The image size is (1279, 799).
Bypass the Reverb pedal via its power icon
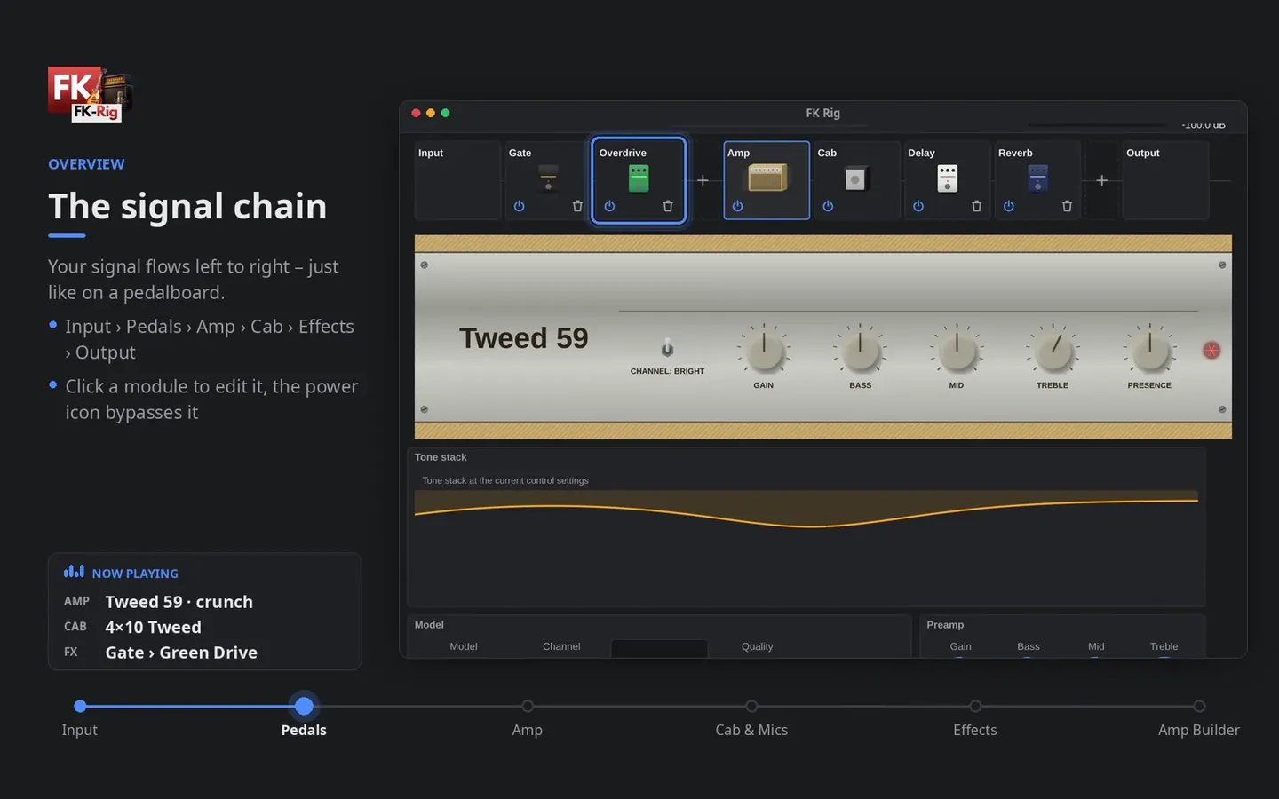tap(1009, 206)
